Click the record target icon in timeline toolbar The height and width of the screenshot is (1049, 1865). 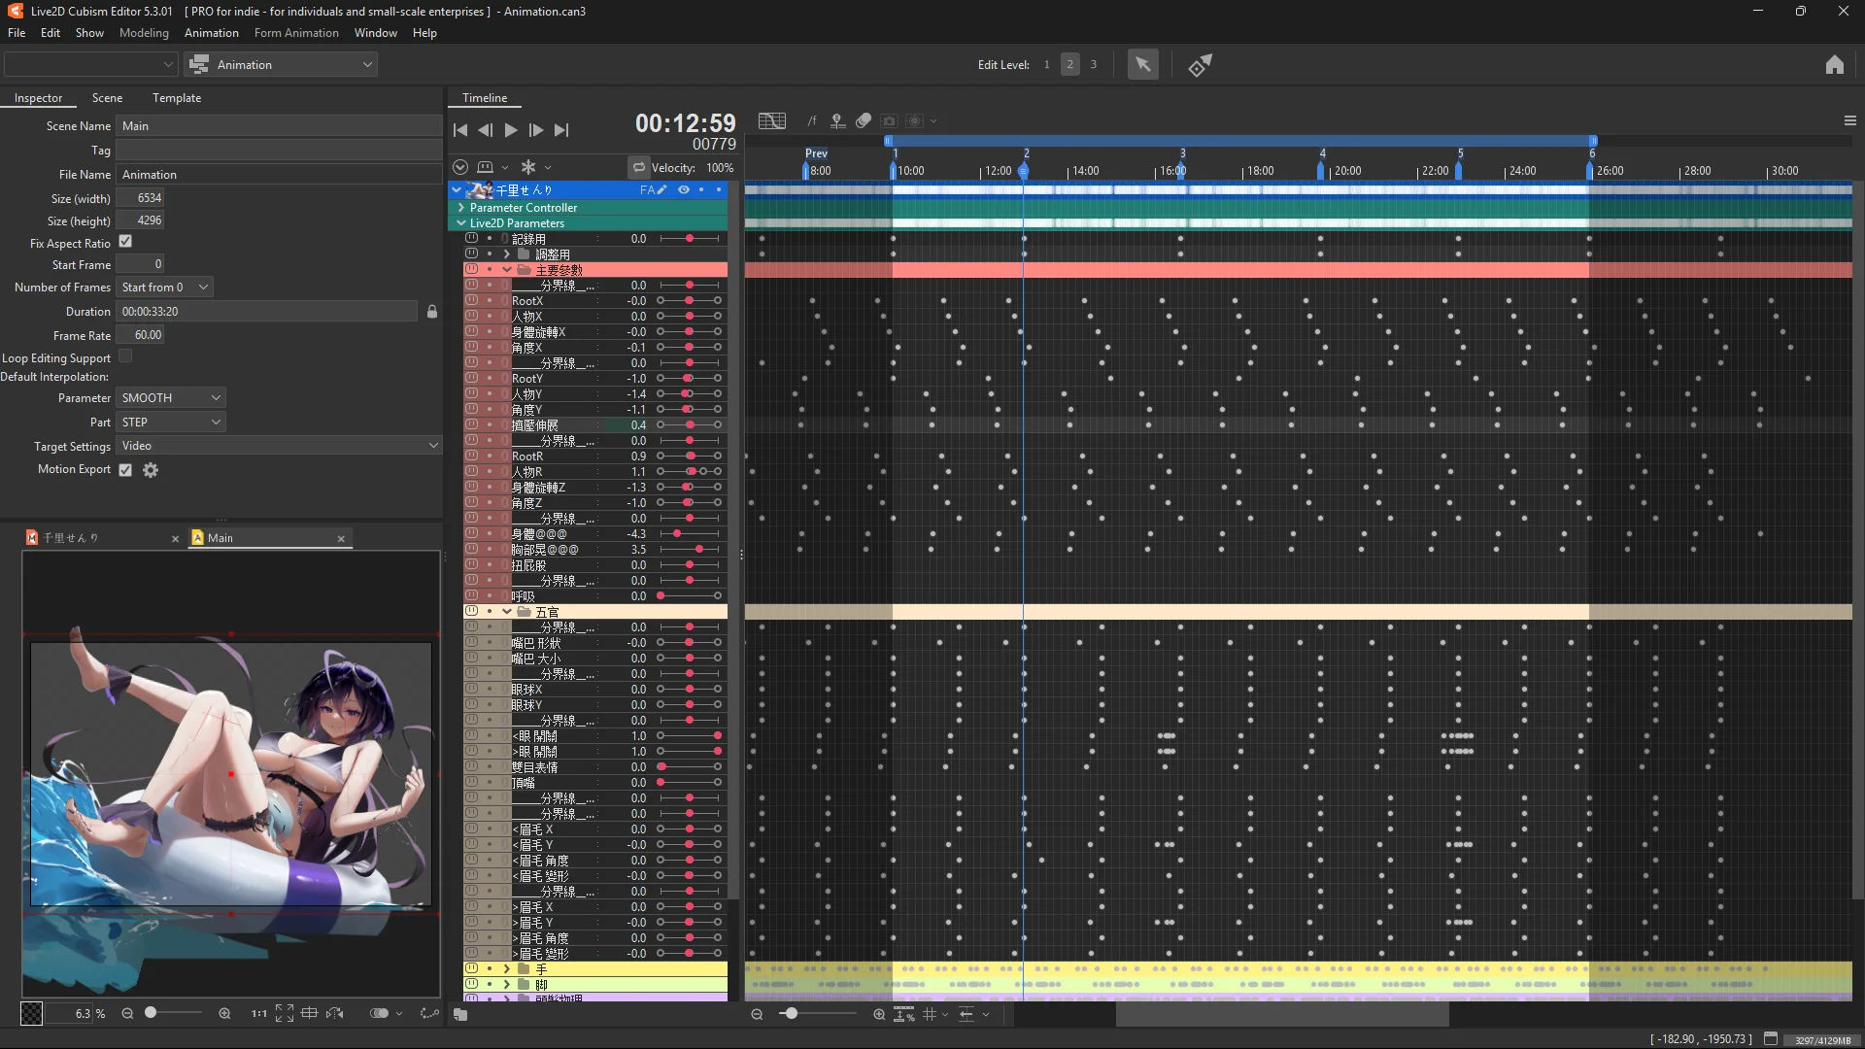915,121
